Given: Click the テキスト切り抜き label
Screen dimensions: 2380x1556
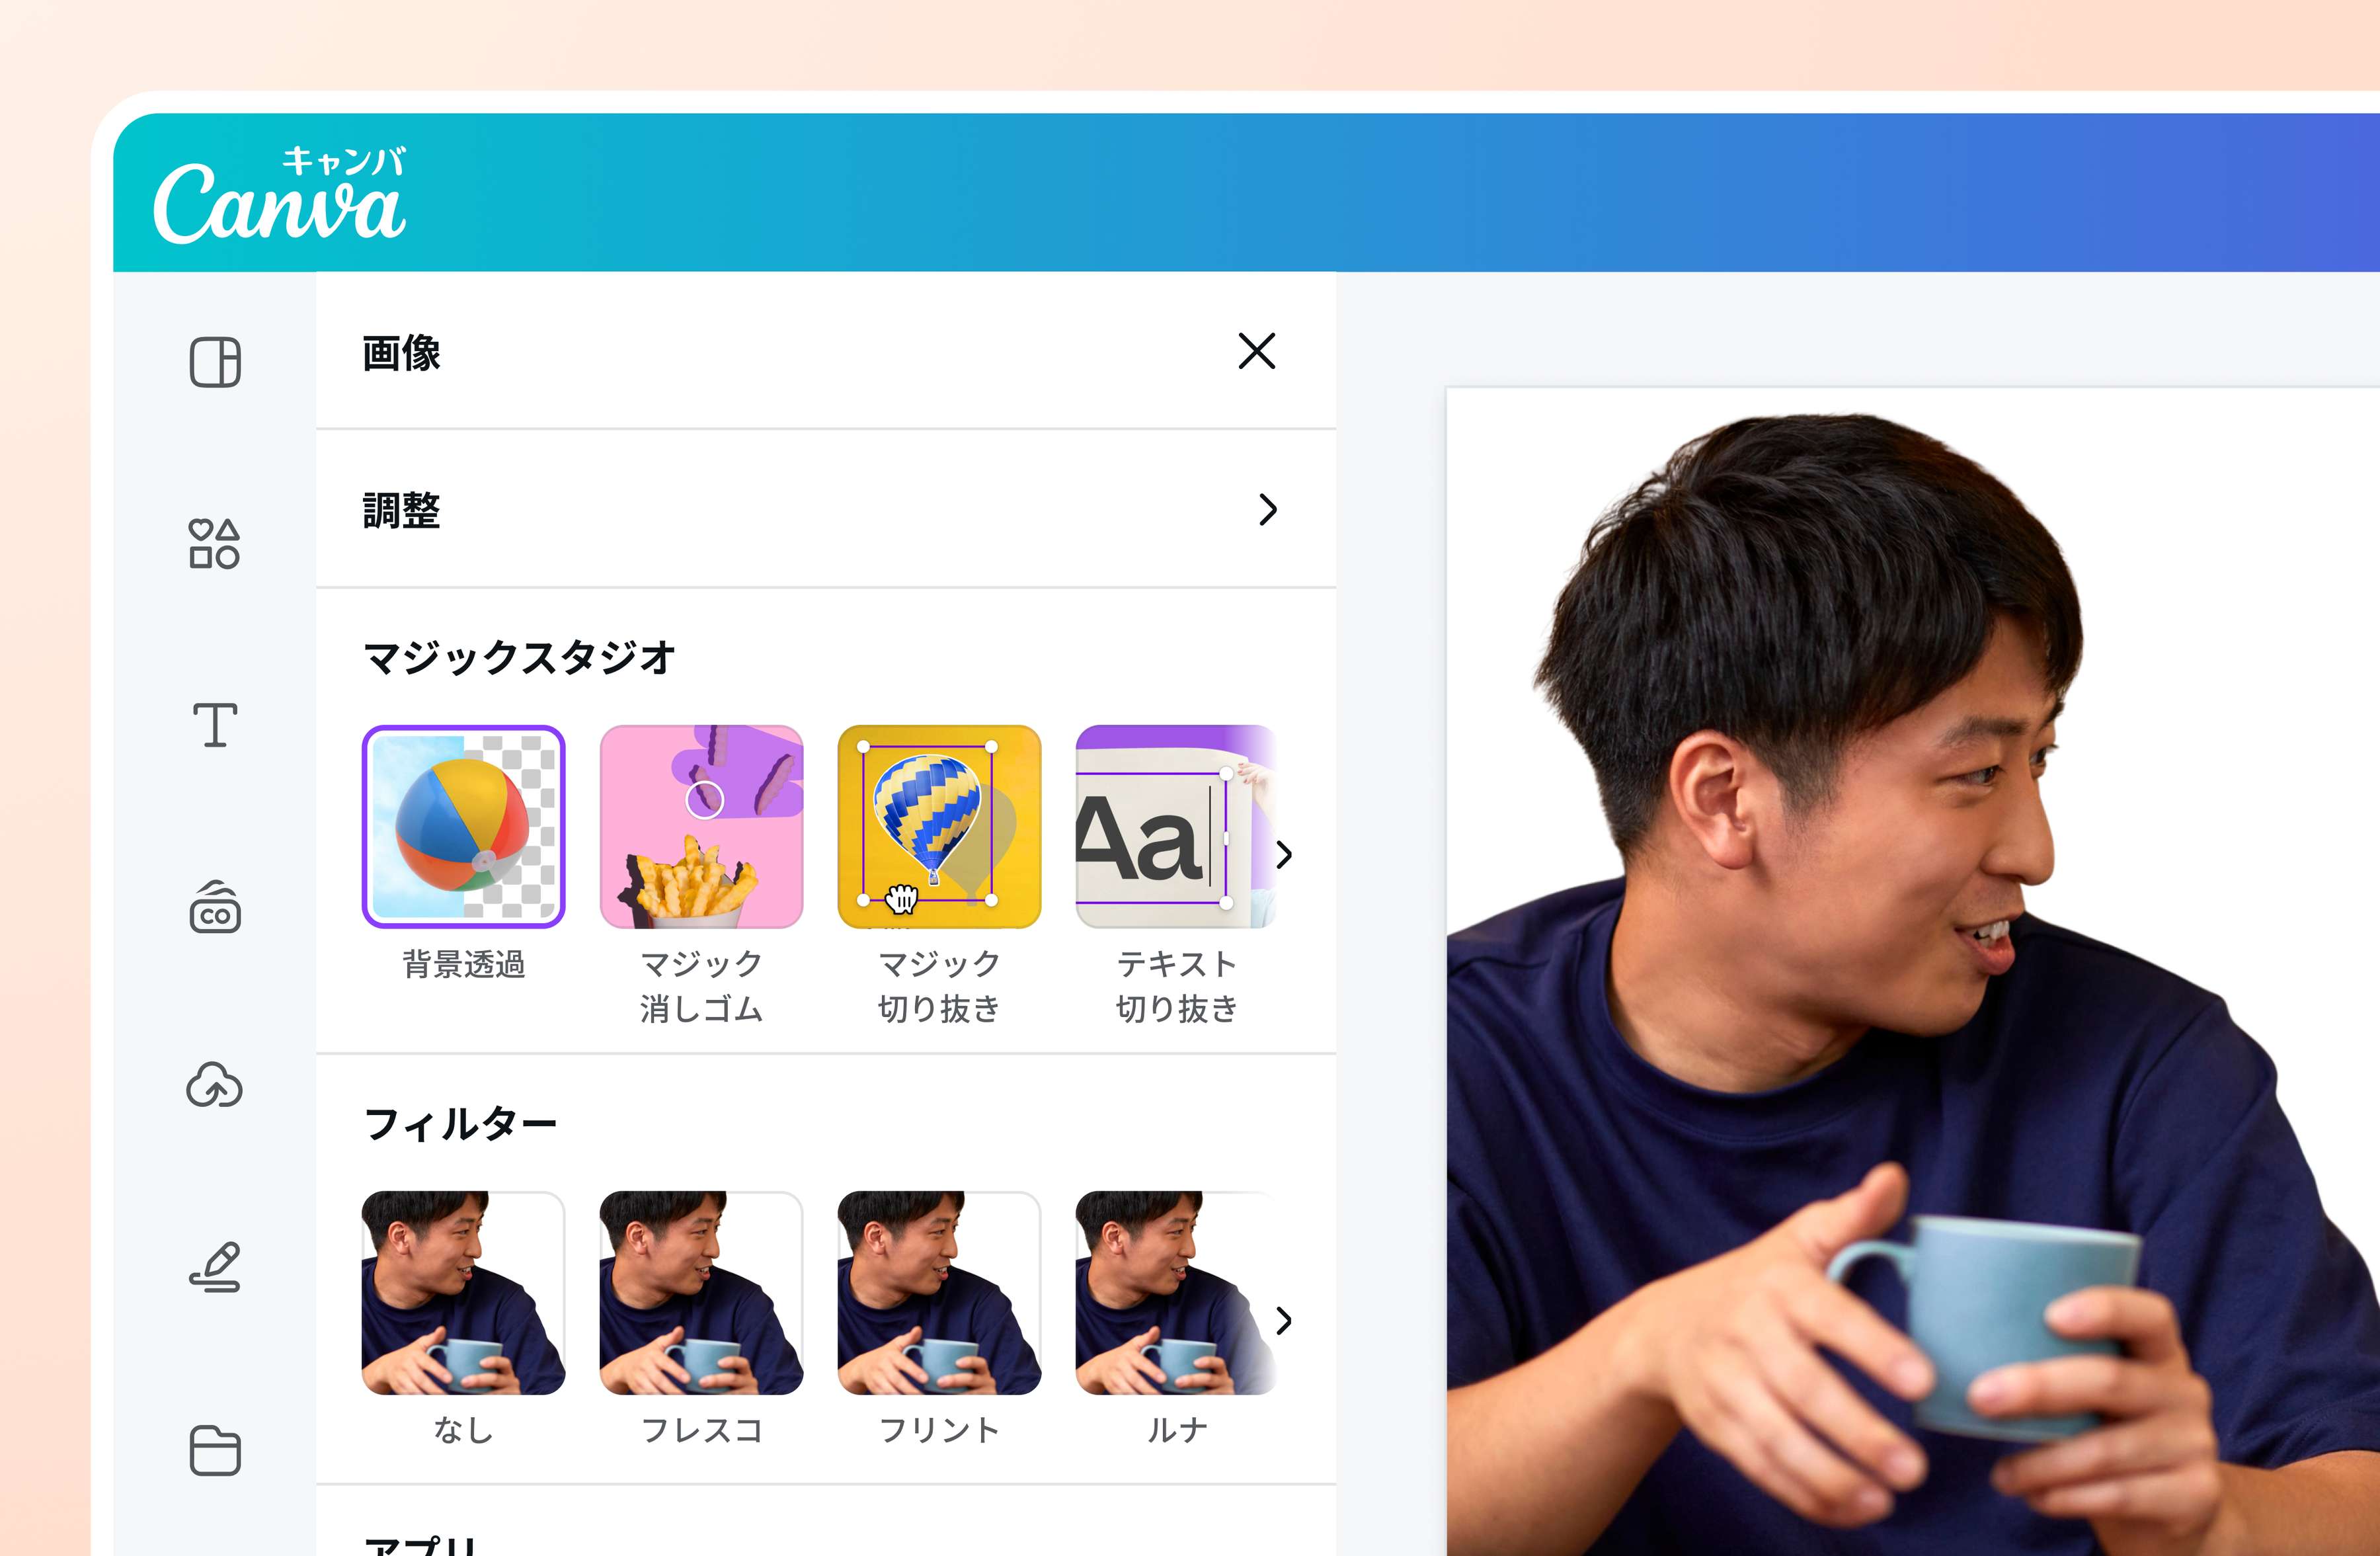Looking at the screenshot, I should [1178, 987].
